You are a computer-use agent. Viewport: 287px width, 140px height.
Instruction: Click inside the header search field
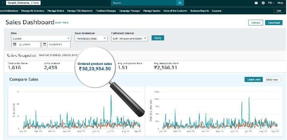[143, 3]
